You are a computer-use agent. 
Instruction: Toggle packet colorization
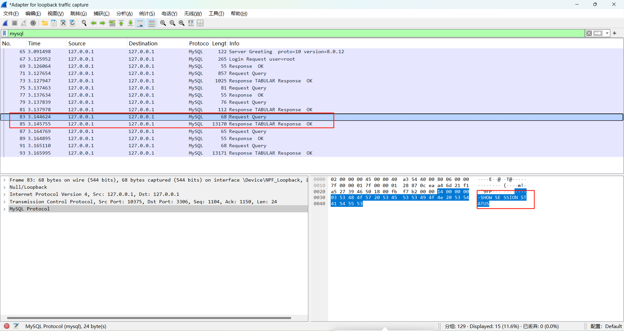(x=151, y=23)
